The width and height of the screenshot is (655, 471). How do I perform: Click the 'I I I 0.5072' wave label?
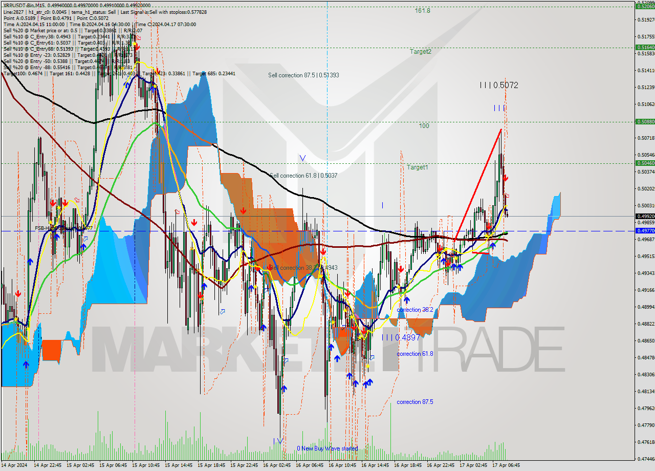coord(499,85)
